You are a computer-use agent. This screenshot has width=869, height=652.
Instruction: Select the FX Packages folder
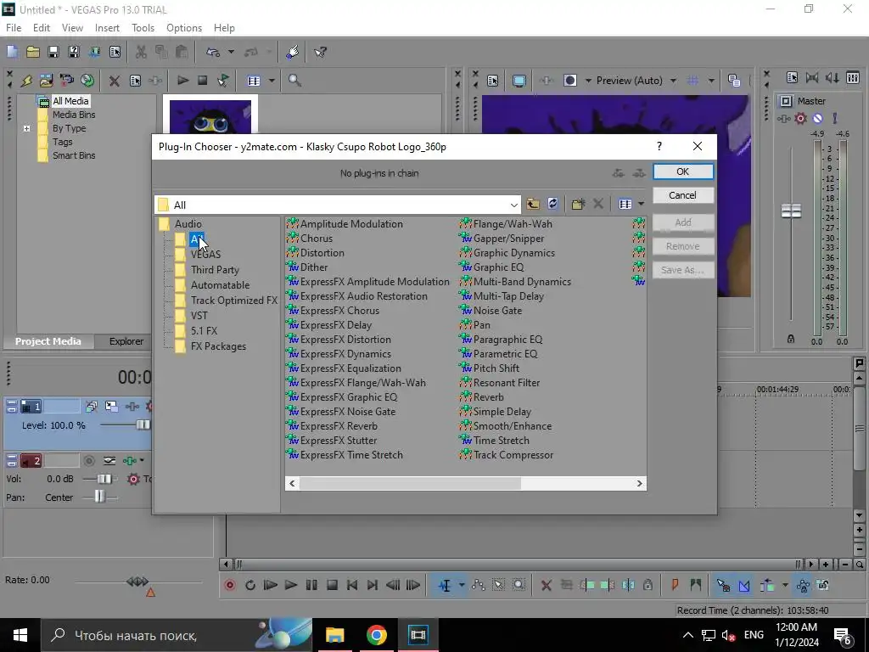tap(218, 346)
